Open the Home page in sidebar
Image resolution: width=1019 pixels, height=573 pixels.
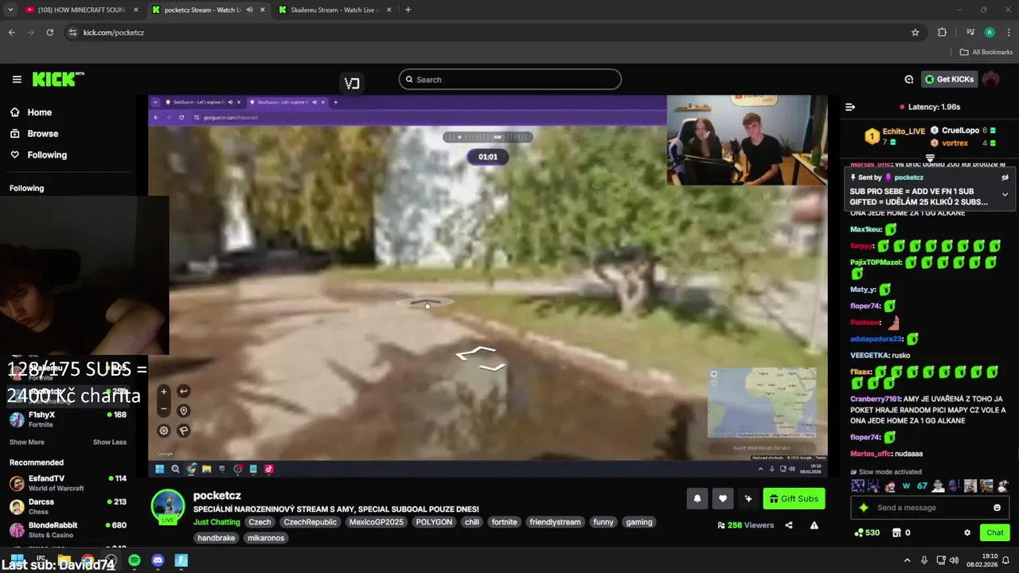pos(39,112)
